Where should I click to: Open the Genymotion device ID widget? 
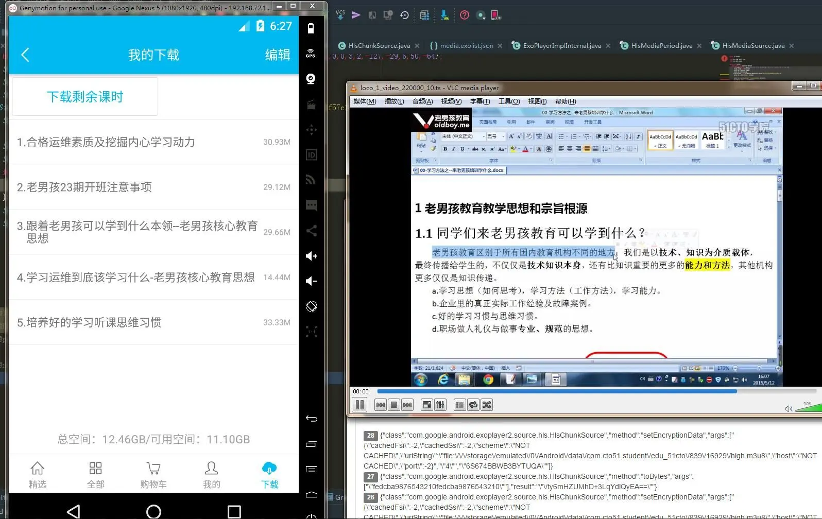311,154
